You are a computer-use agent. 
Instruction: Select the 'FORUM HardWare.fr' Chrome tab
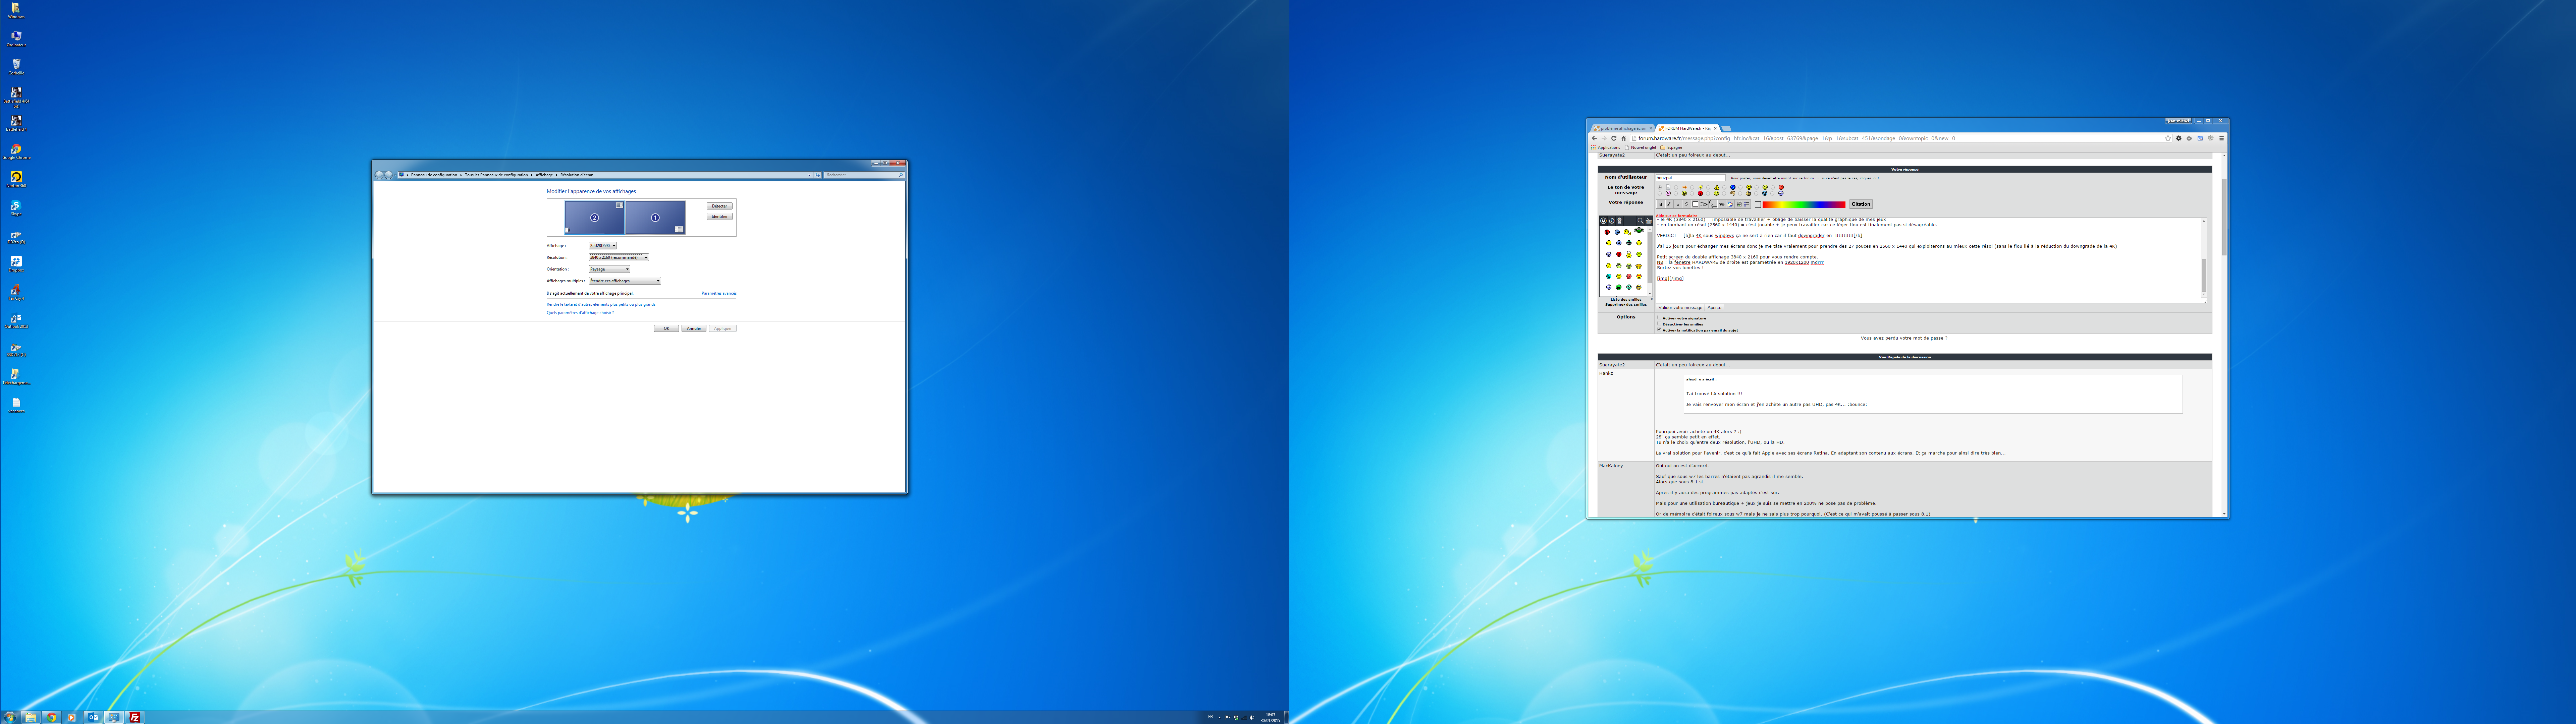click(x=1688, y=128)
